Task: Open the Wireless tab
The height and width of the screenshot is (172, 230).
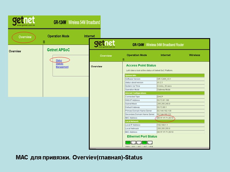Action: (195, 55)
